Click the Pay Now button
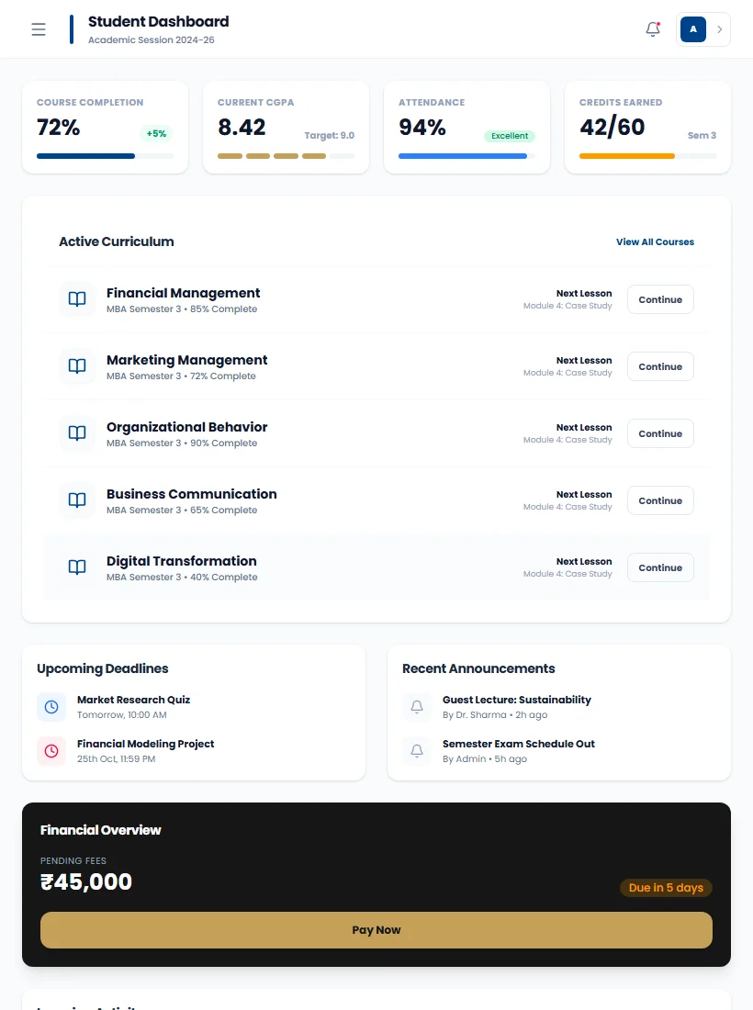This screenshot has height=1010, width=753. click(x=376, y=929)
